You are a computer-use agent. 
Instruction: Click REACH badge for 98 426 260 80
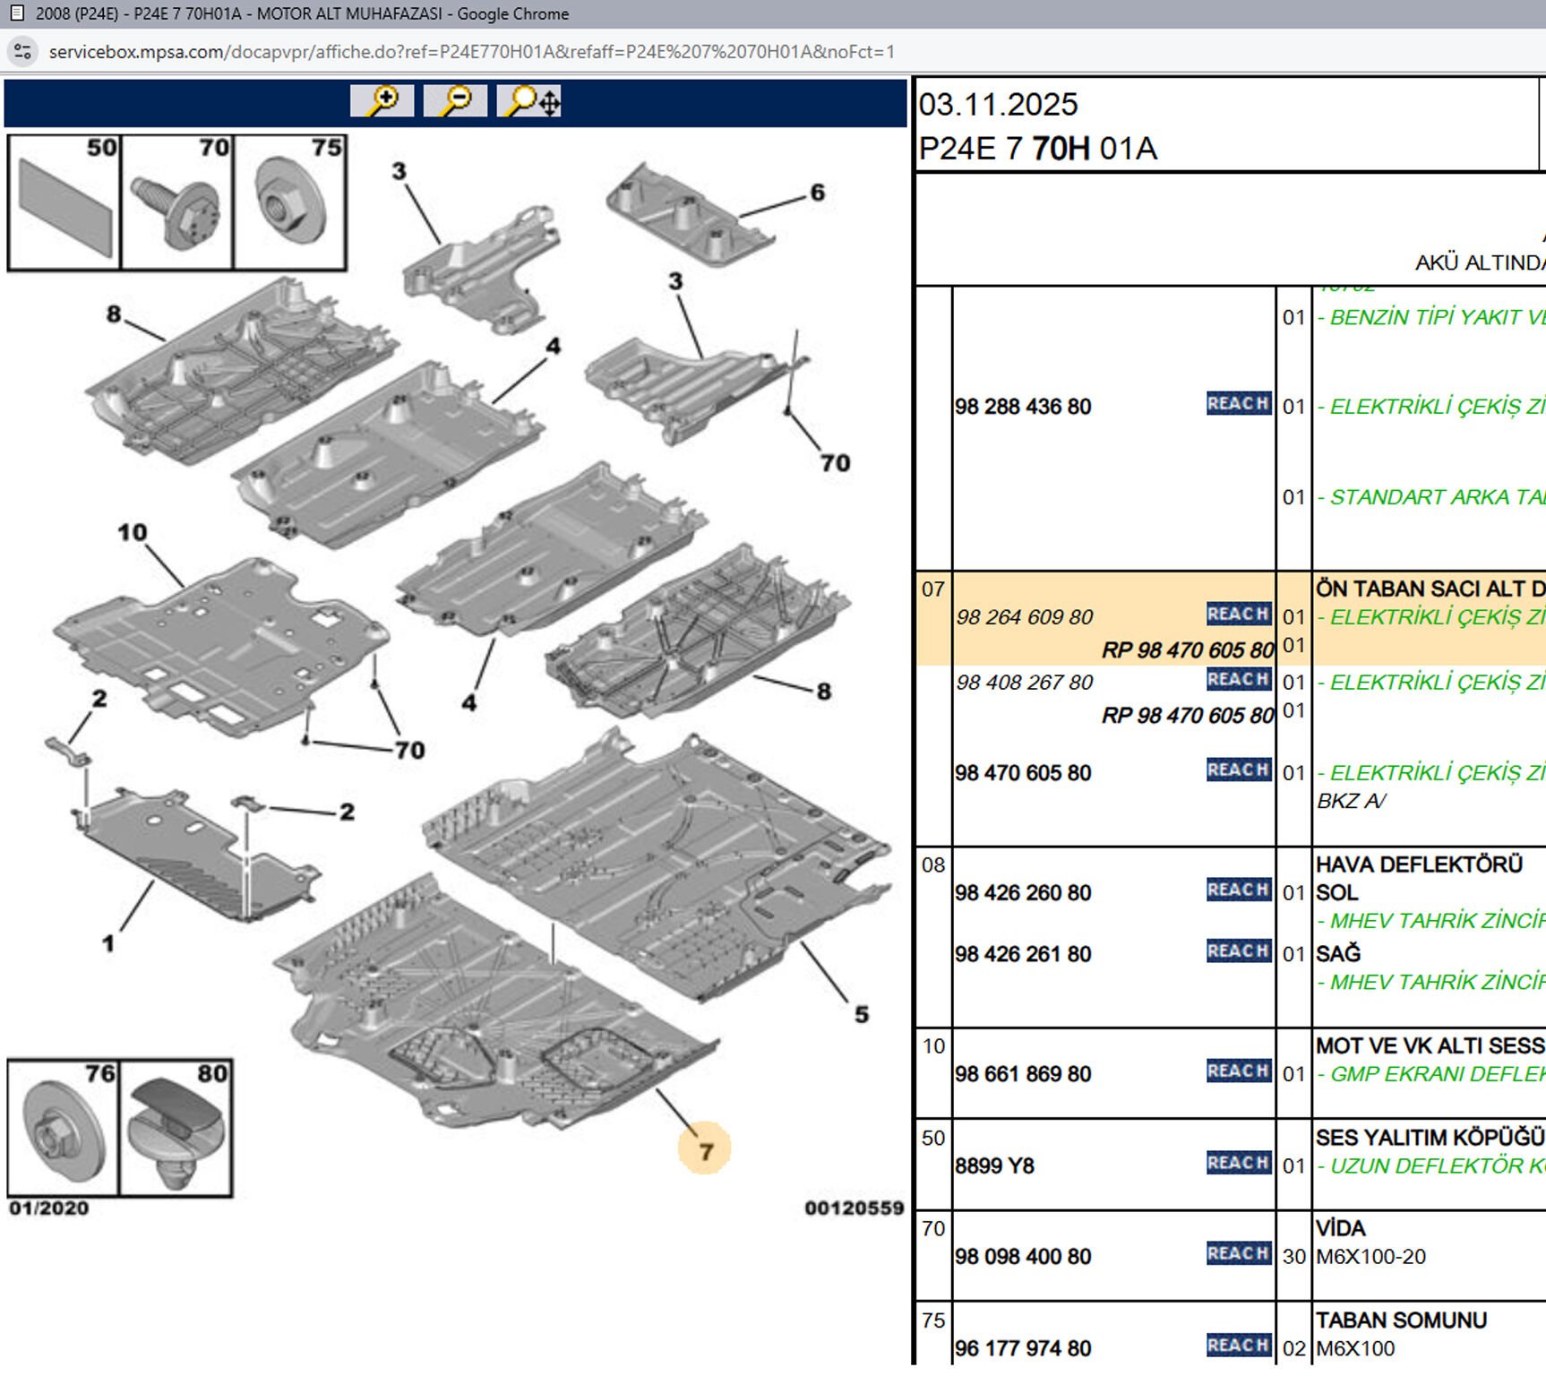click(1238, 890)
